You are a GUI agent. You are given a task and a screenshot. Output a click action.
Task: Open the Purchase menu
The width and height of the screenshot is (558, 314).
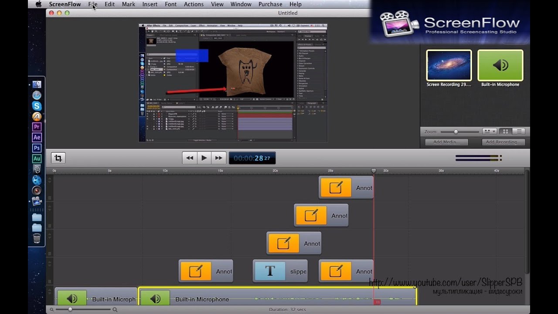270,4
